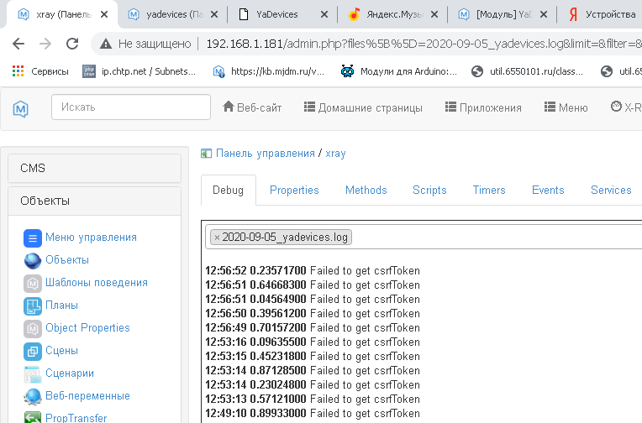642x423 pixels.
Task: Follow the Панель управления breadcrumb link
Action: point(265,153)
